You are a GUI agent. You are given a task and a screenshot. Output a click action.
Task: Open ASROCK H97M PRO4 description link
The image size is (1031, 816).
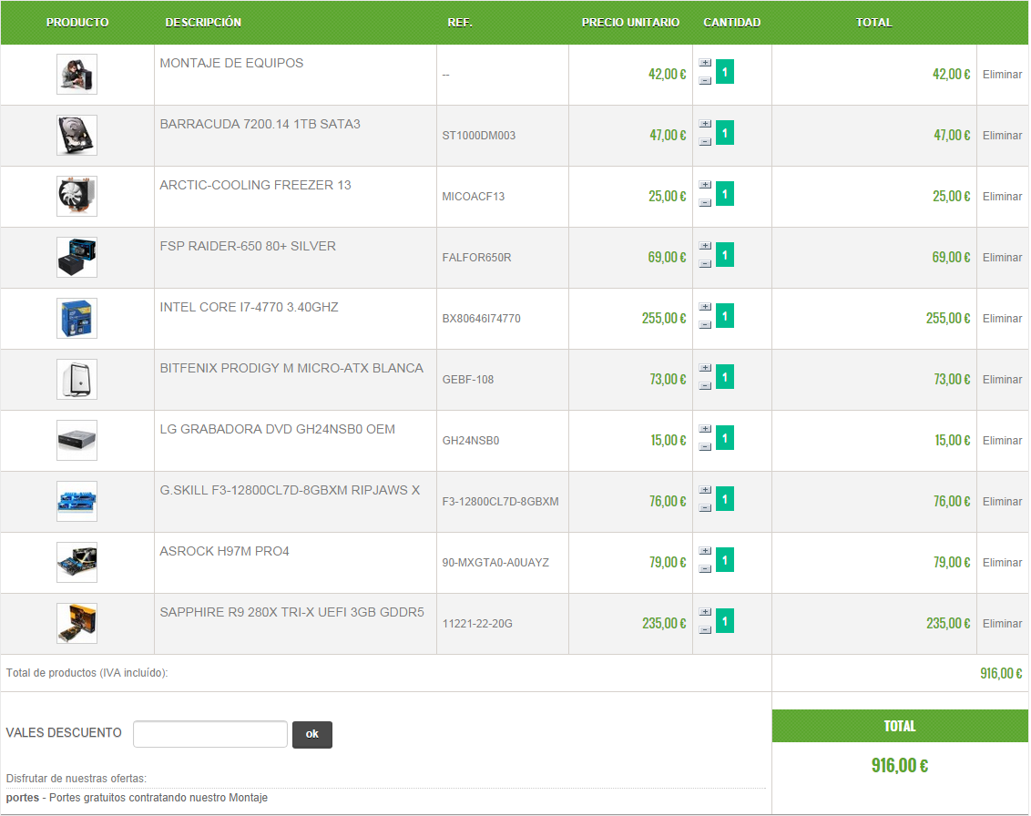(224, 551)
